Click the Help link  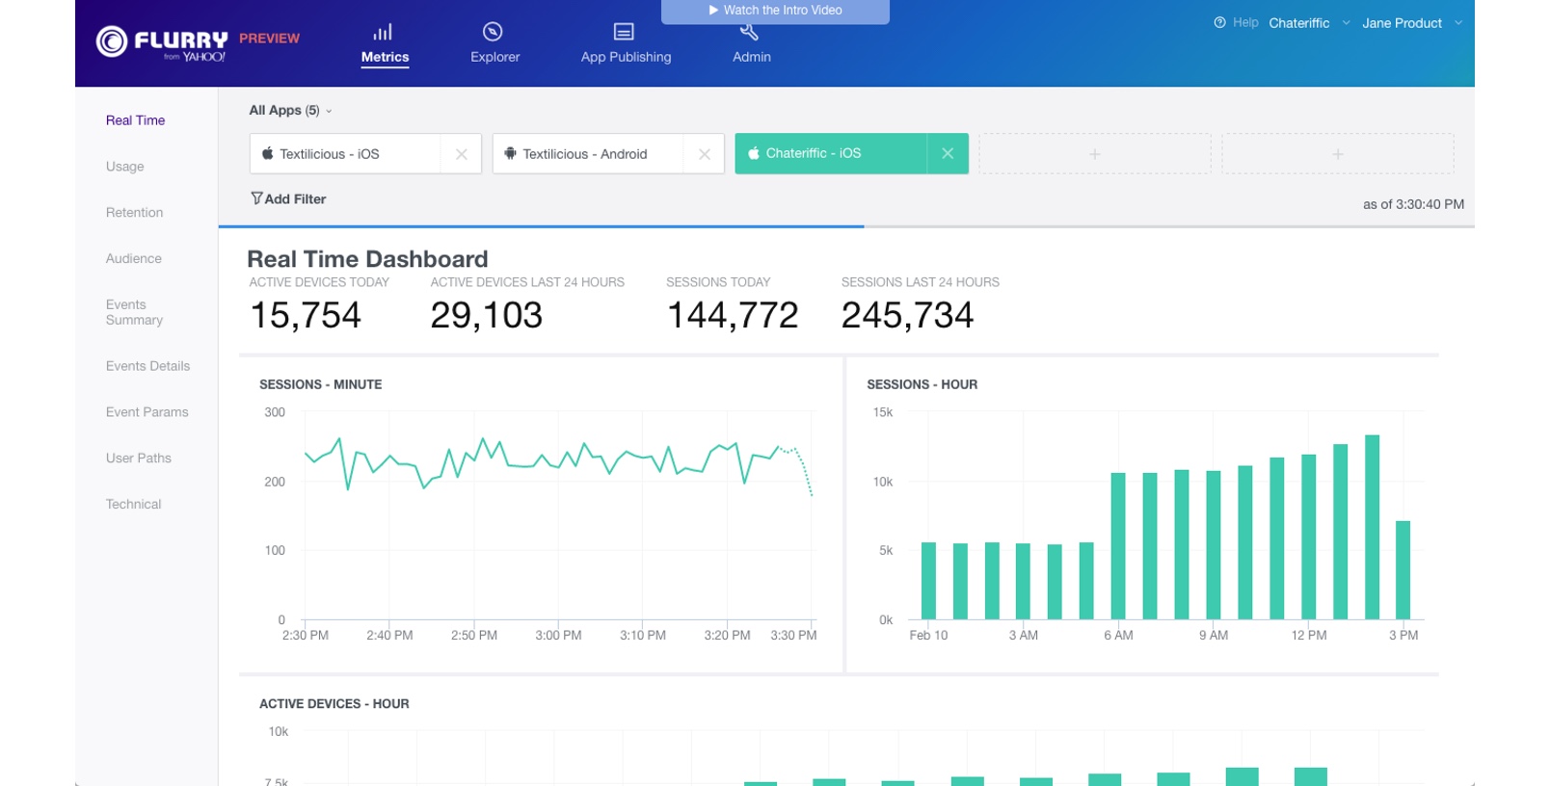1245,22
